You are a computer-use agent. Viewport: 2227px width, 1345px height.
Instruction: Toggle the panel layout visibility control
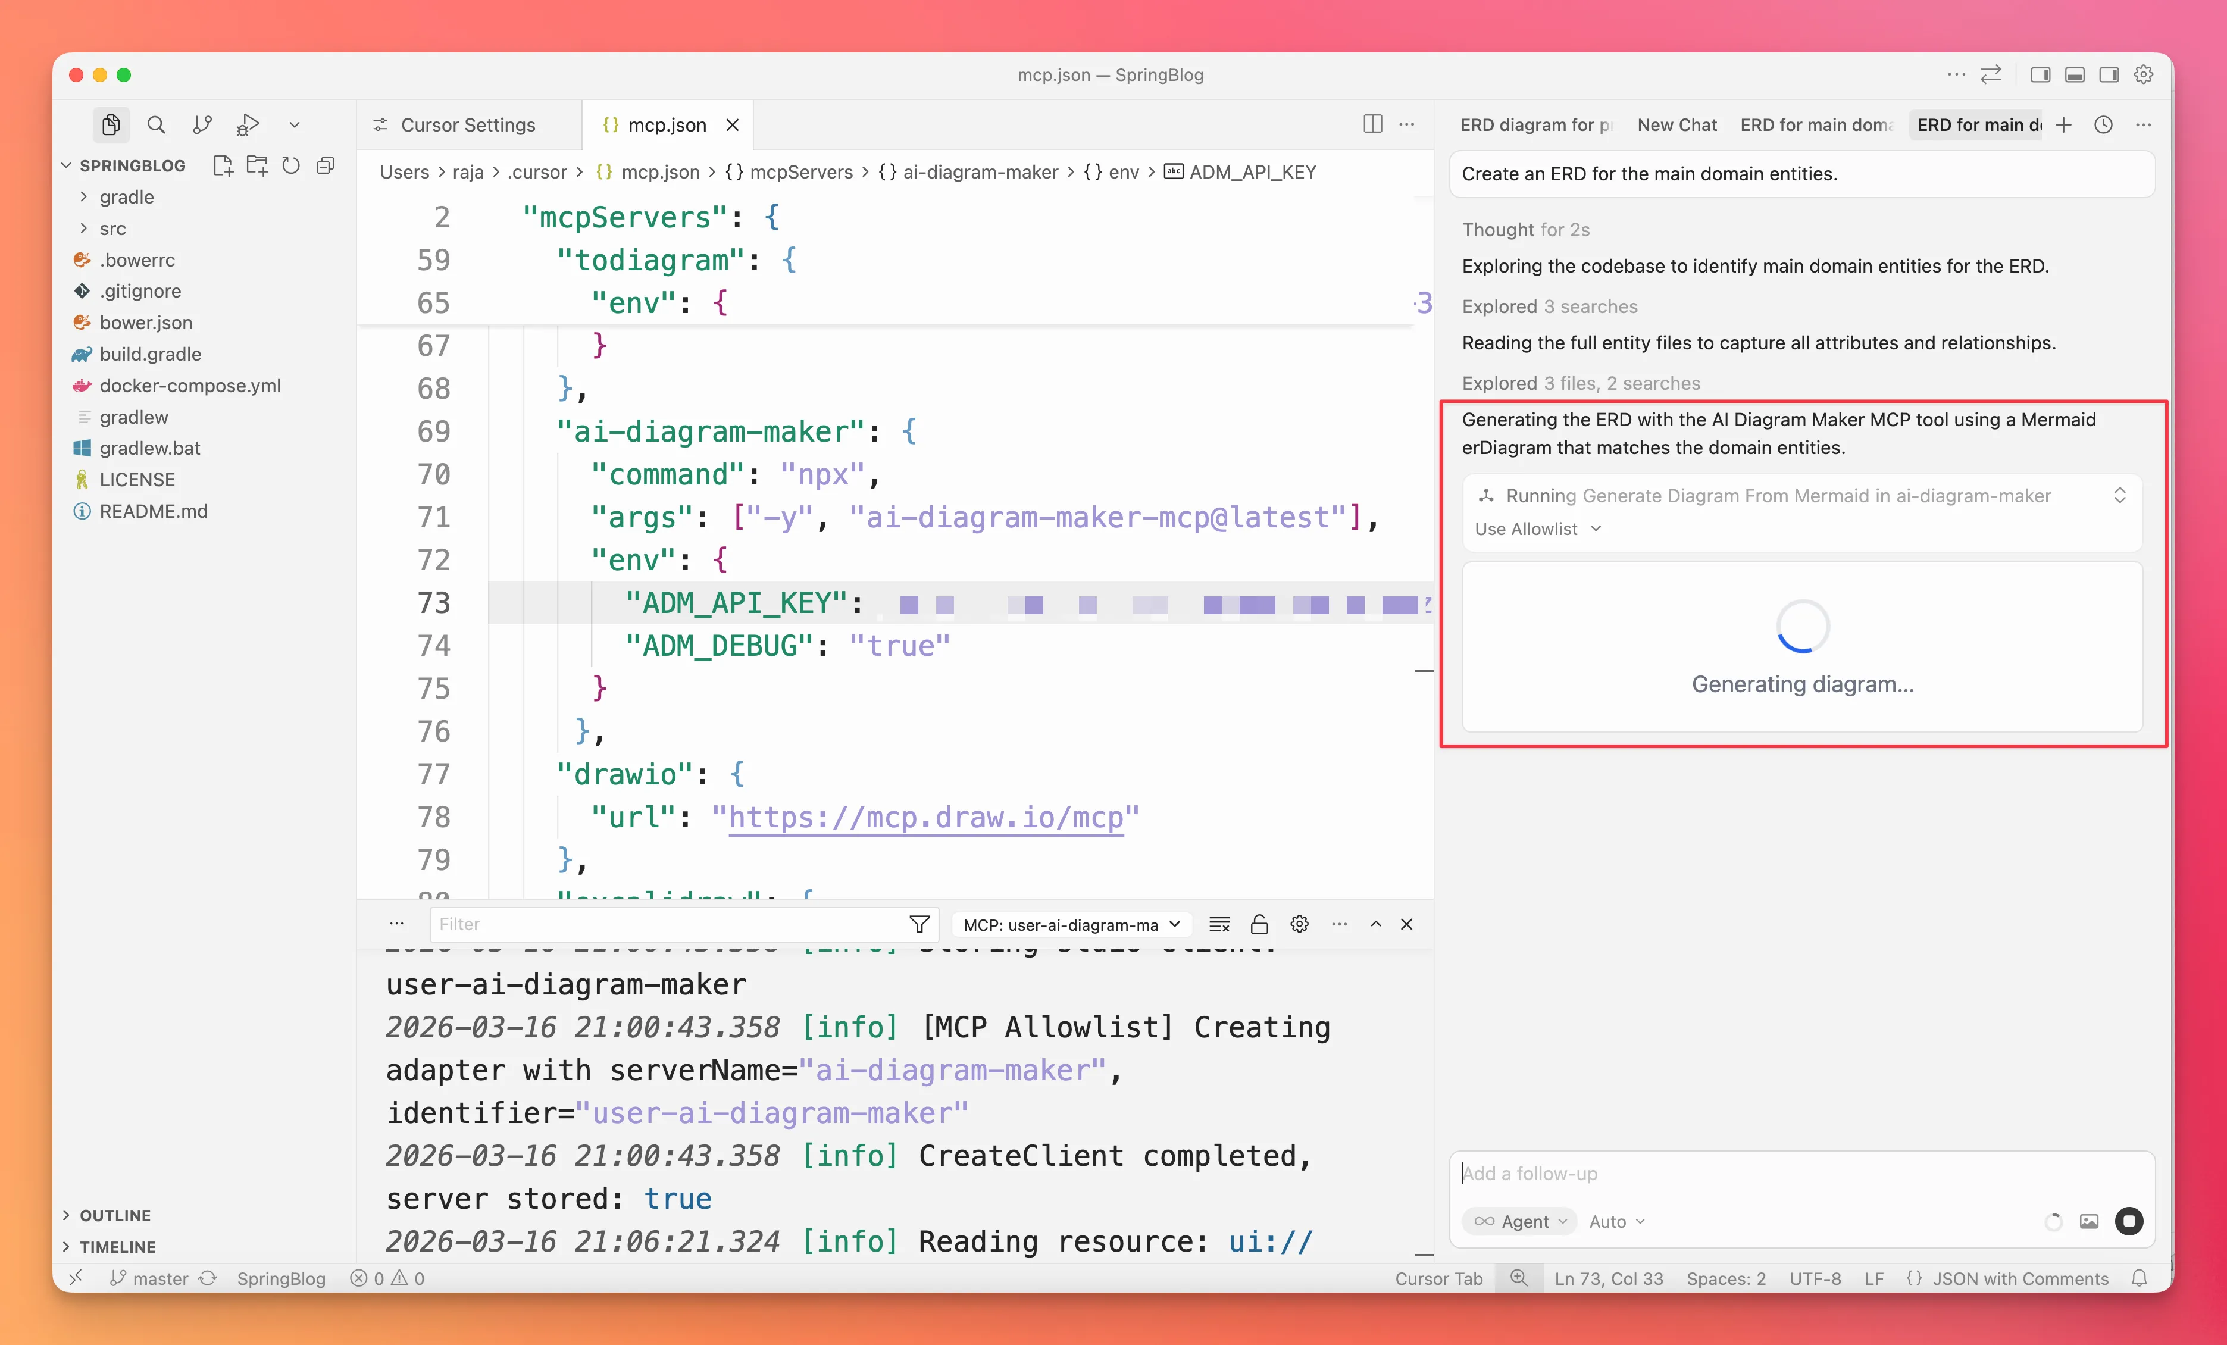(2074, 75)
